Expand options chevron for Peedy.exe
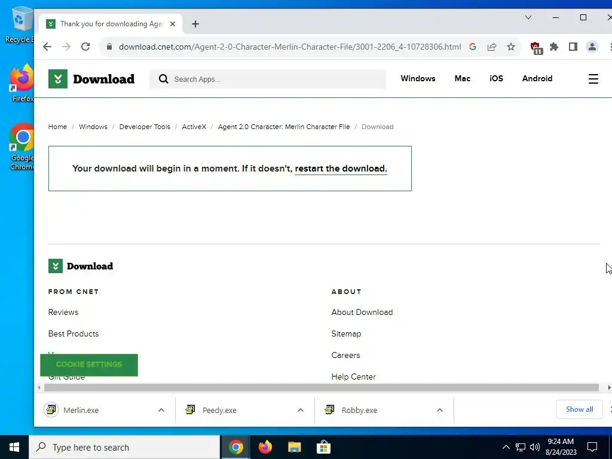612x459 pixels. 301,410
